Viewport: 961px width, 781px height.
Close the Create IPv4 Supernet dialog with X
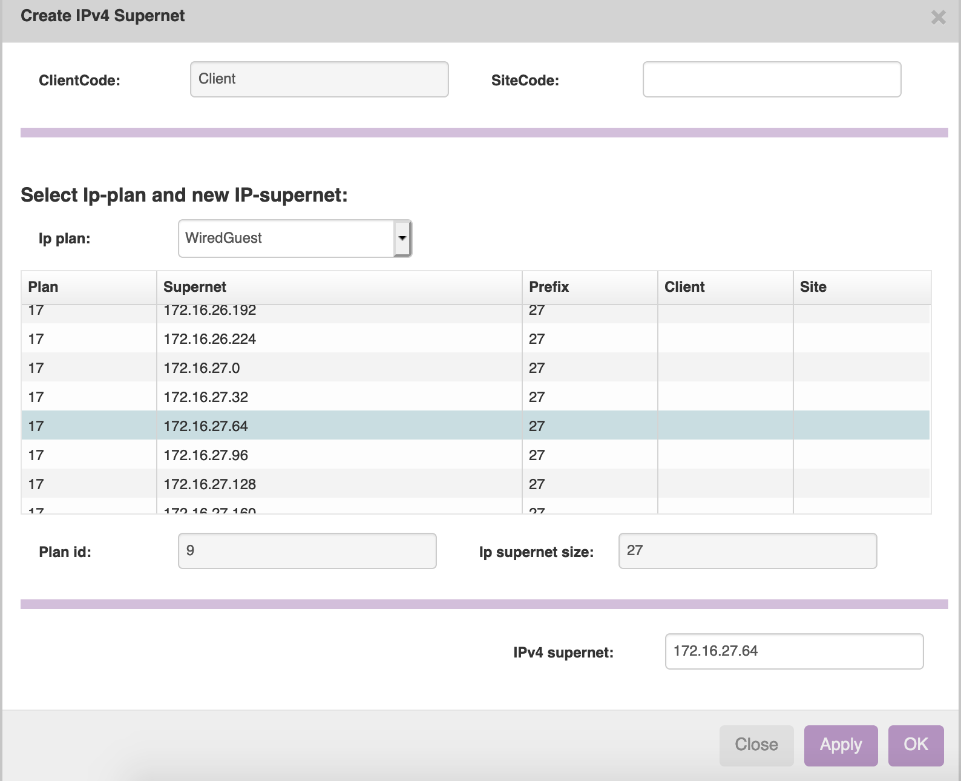pos(938,18)
